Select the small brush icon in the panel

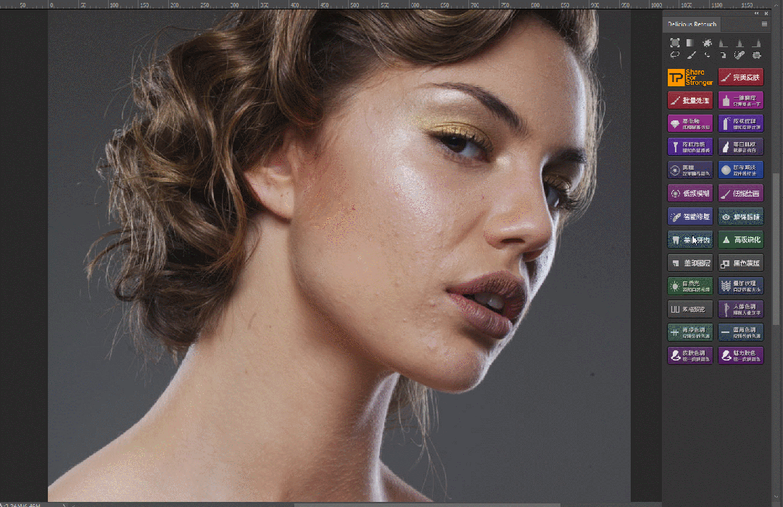(x=691, y=55)
